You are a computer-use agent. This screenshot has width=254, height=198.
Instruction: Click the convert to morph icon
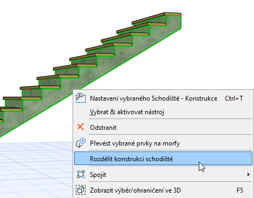pos(81,143)
